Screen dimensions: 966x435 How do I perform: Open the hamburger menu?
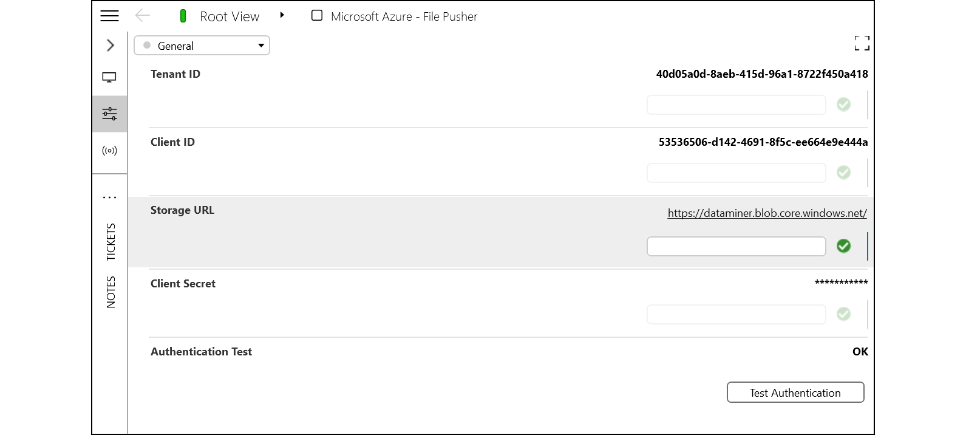point(109,16)
